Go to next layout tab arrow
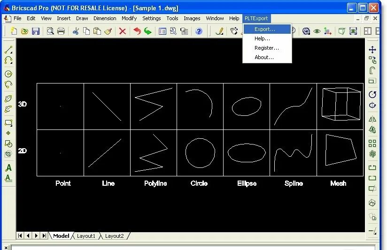The height and width of the screenshot is (250, 387). coord(36,236)
